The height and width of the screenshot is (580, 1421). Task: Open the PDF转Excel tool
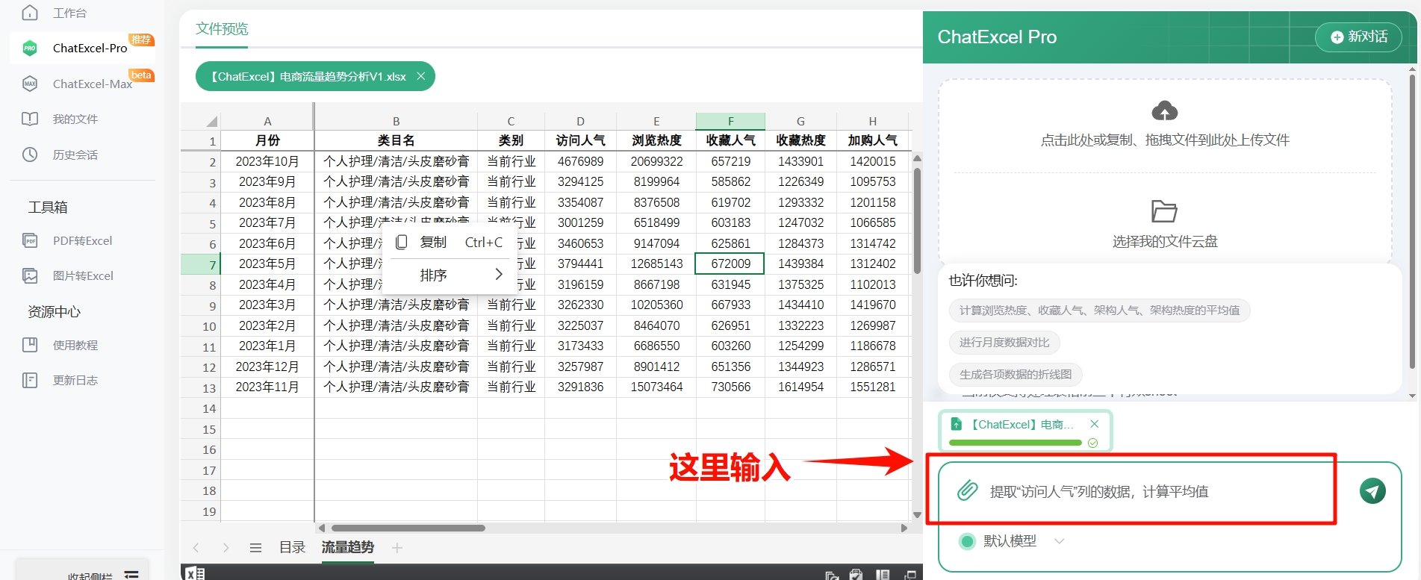click(x=82, y=241)
